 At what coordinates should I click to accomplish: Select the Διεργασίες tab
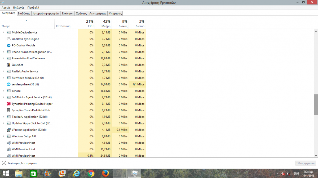coord(8,13)
